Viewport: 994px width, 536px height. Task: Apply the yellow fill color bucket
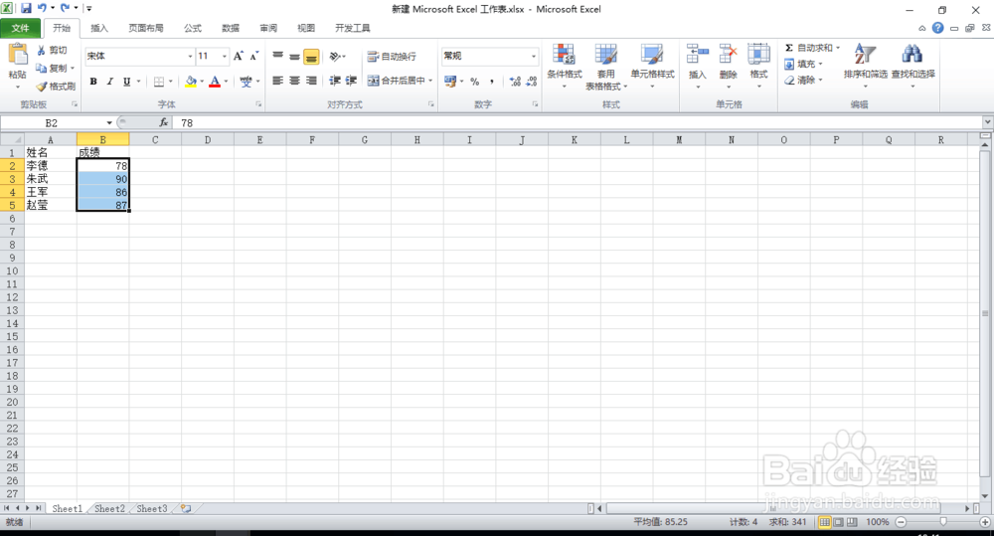tap(190, 82)
